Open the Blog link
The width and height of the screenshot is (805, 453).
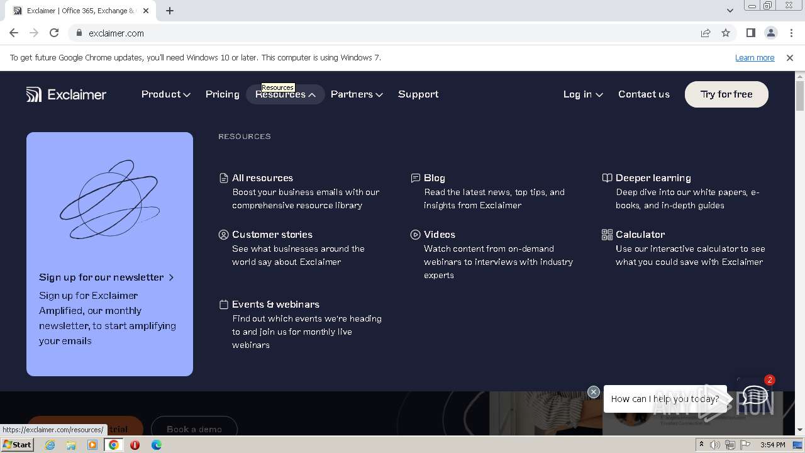[435, 178]
